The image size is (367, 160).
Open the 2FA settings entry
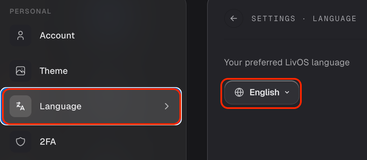[x=91, y=142]
